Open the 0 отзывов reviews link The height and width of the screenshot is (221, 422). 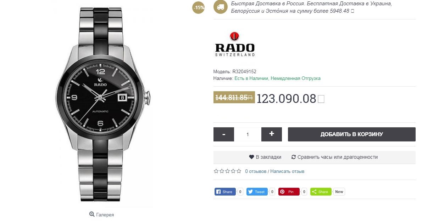pos(256,171)
